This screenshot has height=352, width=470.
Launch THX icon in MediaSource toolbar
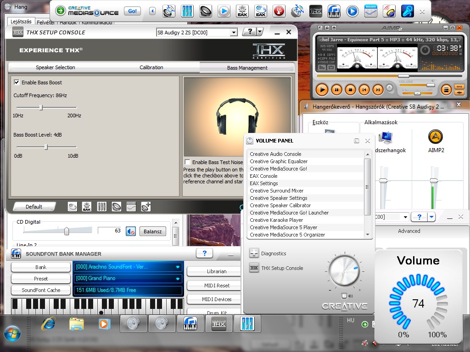[x=316, y=11]
